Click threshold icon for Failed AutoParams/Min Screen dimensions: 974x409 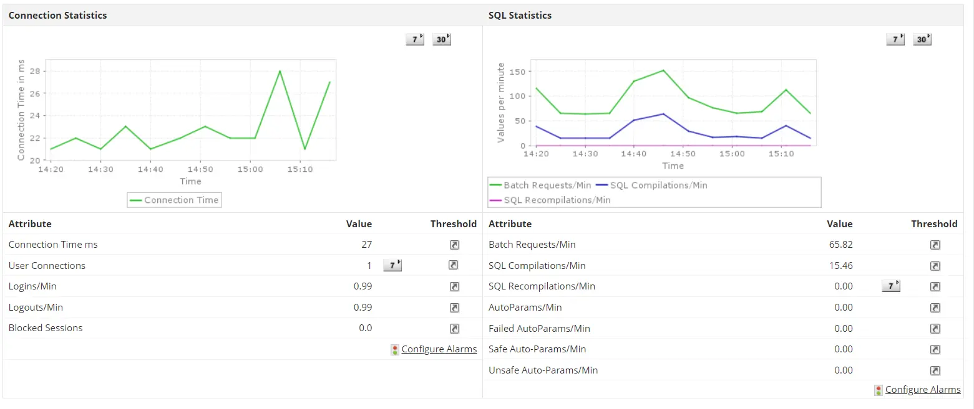tap(935, 329)
